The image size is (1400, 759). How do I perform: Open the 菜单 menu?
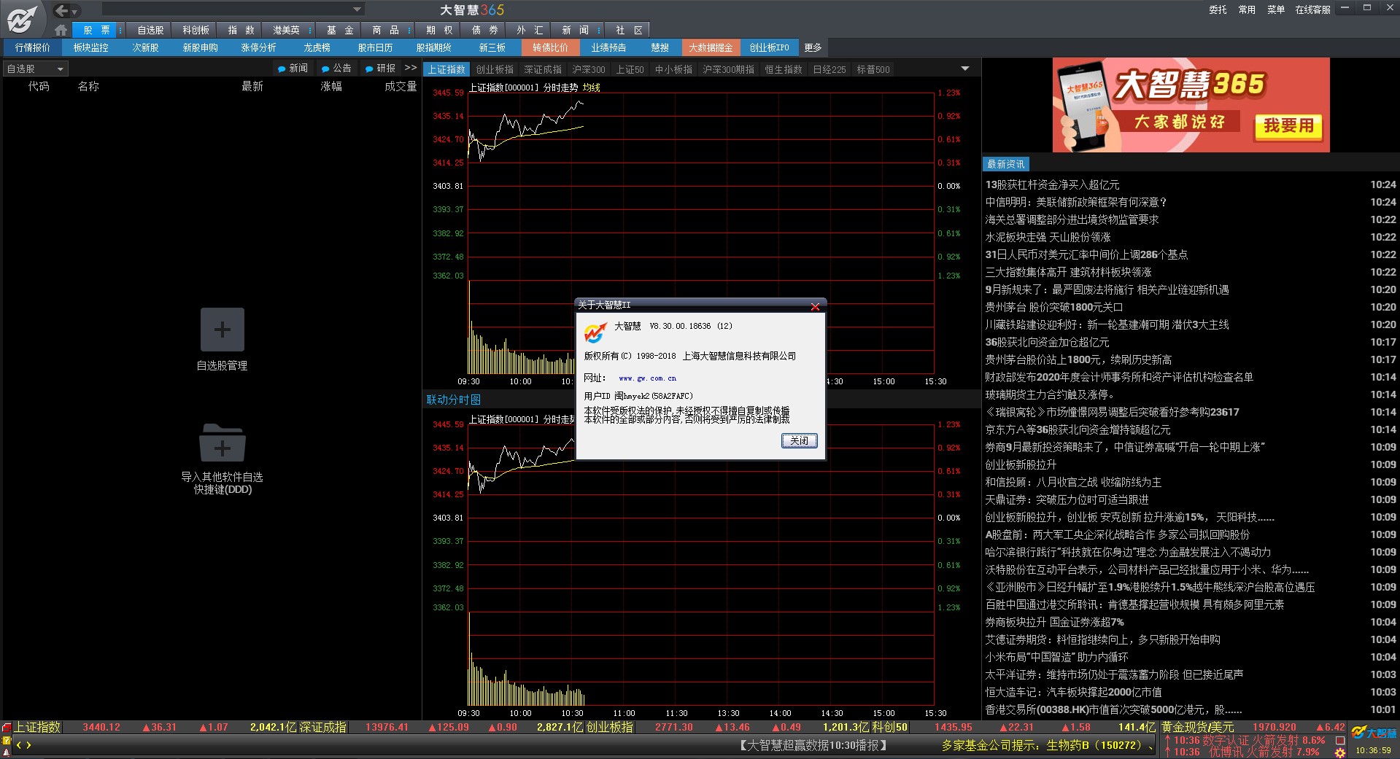(x=1276, y=9)
